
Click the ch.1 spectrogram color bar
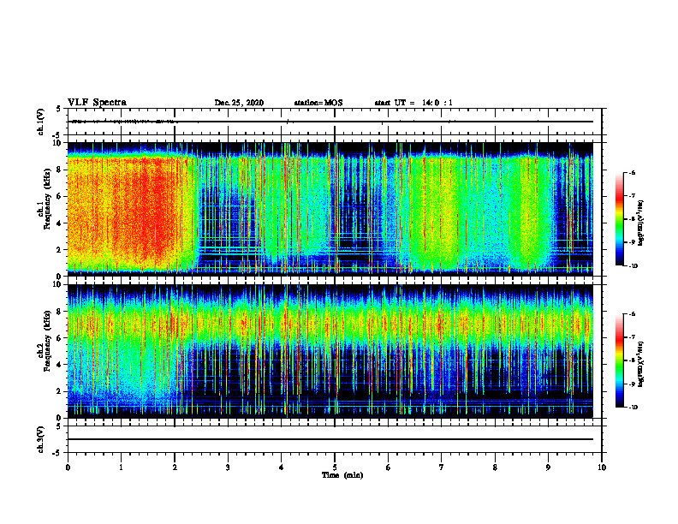(619, 219)
